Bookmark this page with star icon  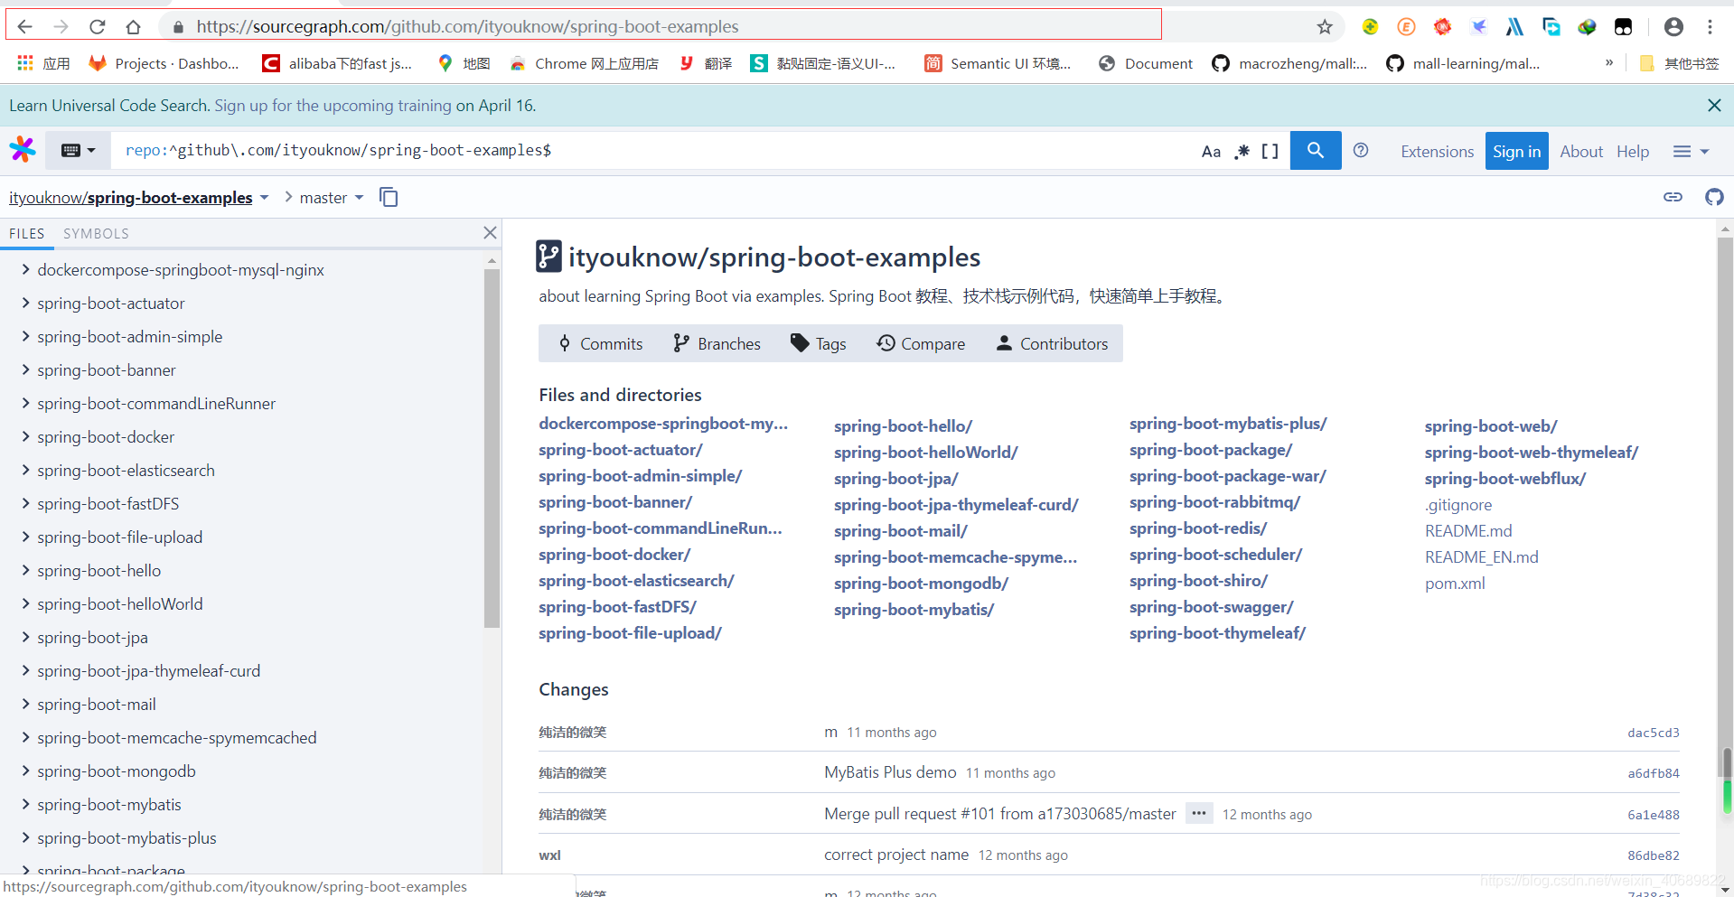(1325, 27)
